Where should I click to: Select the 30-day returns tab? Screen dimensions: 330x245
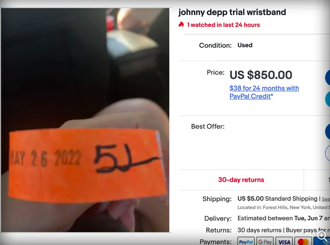tap(241, 180)
